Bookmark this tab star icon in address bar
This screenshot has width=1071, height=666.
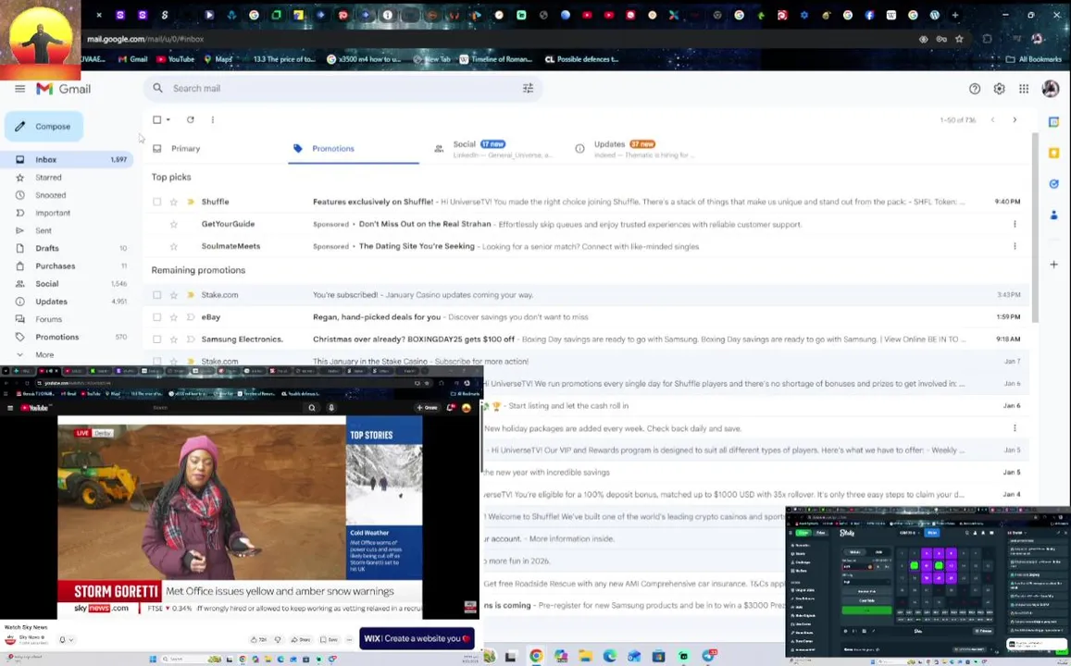[x=959, y=39]
